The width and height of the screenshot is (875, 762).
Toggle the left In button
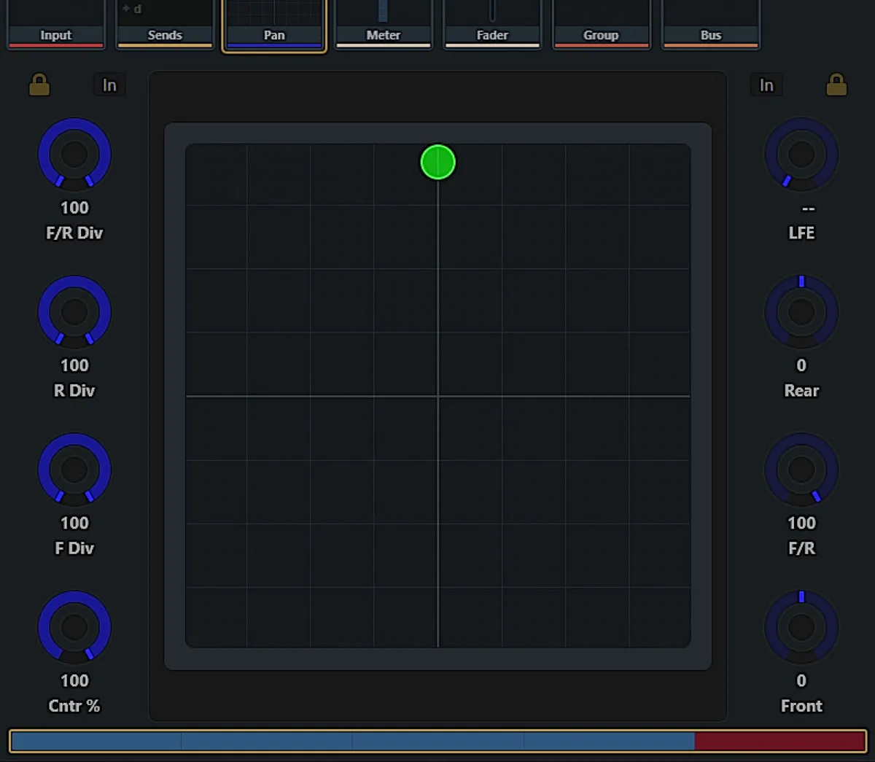coord(109,85)
